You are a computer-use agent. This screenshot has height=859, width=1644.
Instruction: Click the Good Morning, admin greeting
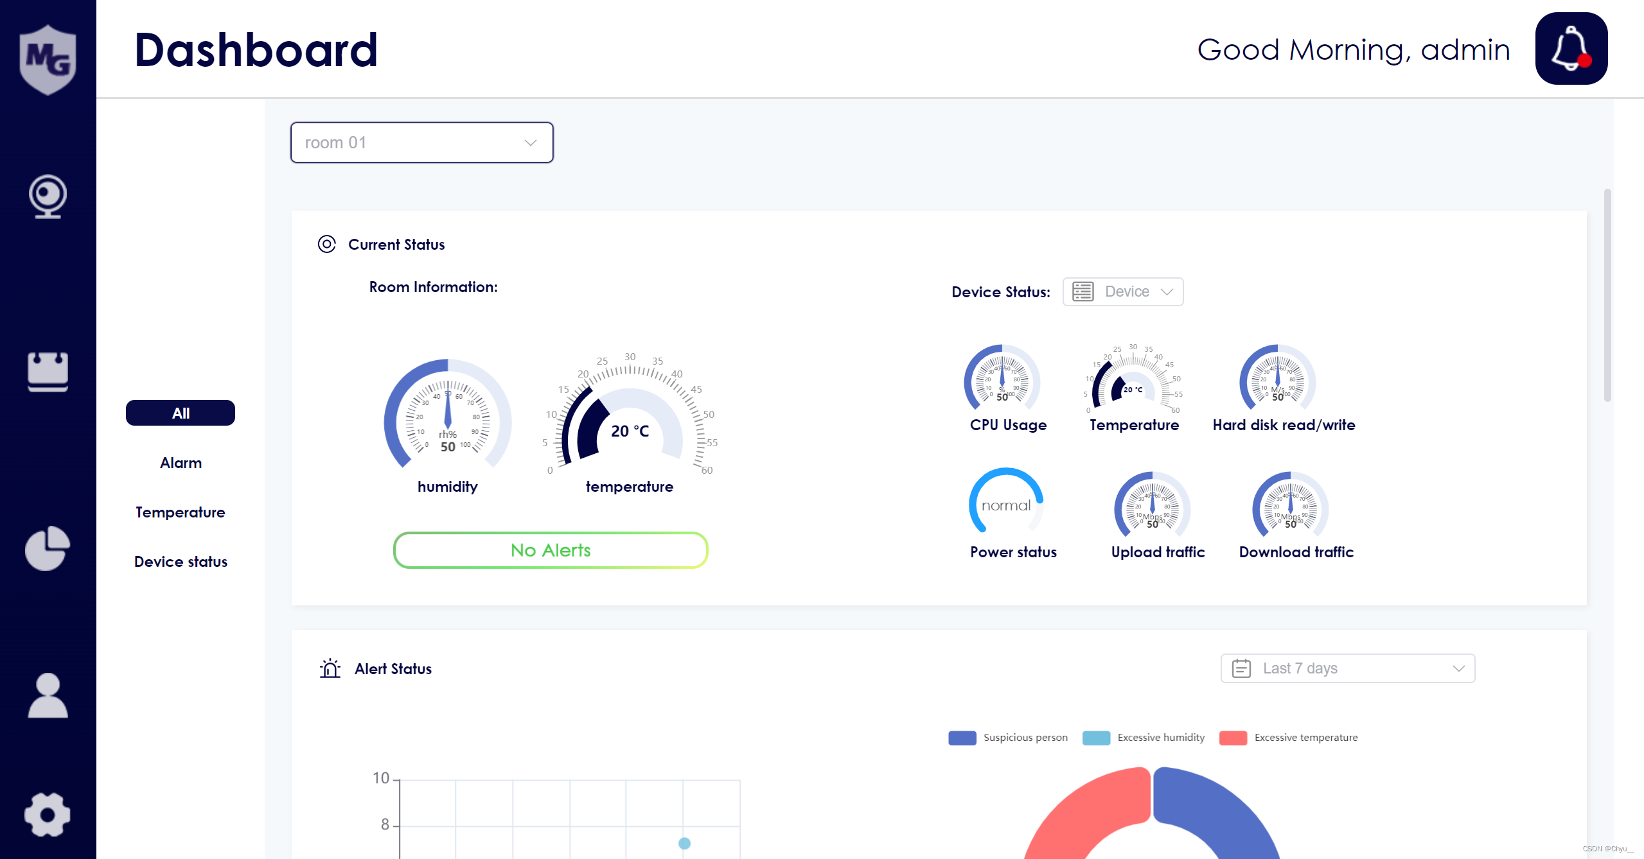pyautogui.click(x=1354, y=49)
